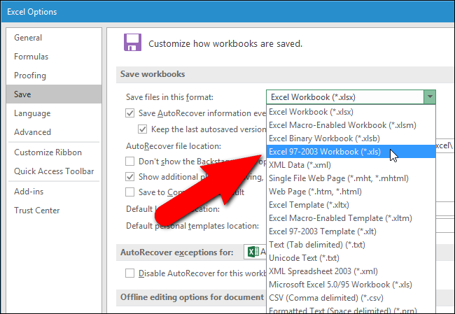Screen dimensions: 455x314
Task: Choose Excel 97-2003 Template (*.xlt)
Action: coord(351,231)
